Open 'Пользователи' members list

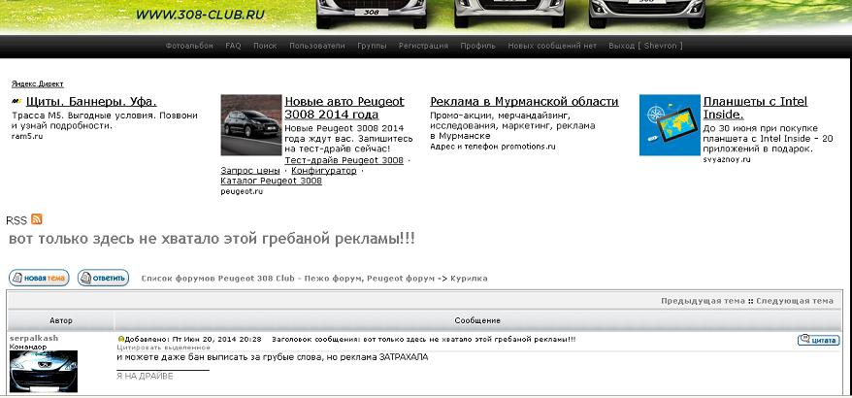(316, 46)
